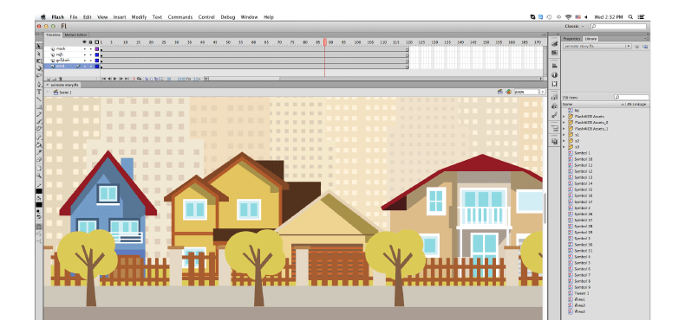The width and height of the screenshot is (685, 320).
Task: Toggle visibility dot of mask layer
Action: click(x=85, y=48)
